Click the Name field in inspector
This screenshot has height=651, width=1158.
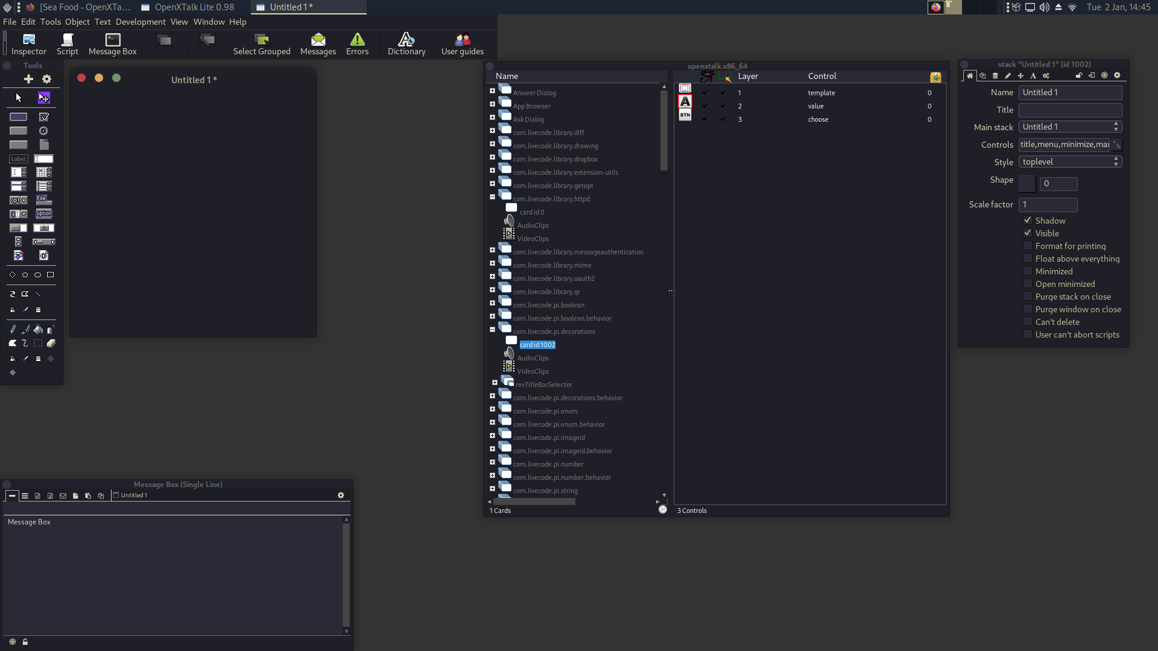1070,92
